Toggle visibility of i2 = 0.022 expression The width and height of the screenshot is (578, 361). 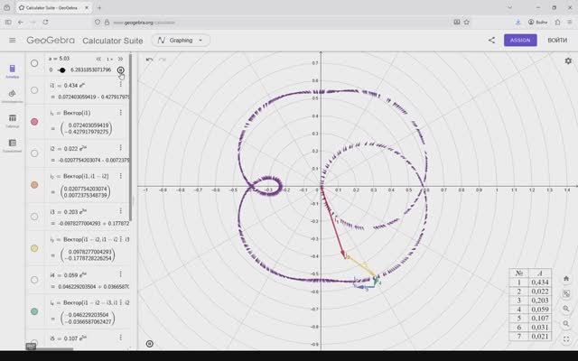[x=34, y=153]
